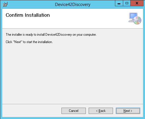Viewport: 145px width, 119px height.
Task: Go to previous step with Back button
Action: click(101, 111)
